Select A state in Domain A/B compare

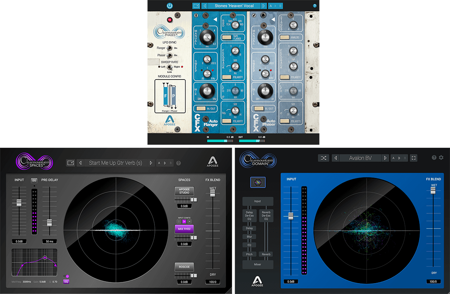393,158
